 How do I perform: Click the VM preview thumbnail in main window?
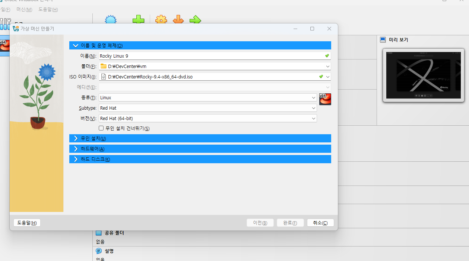pyautogui.click(x=423, y=75)
